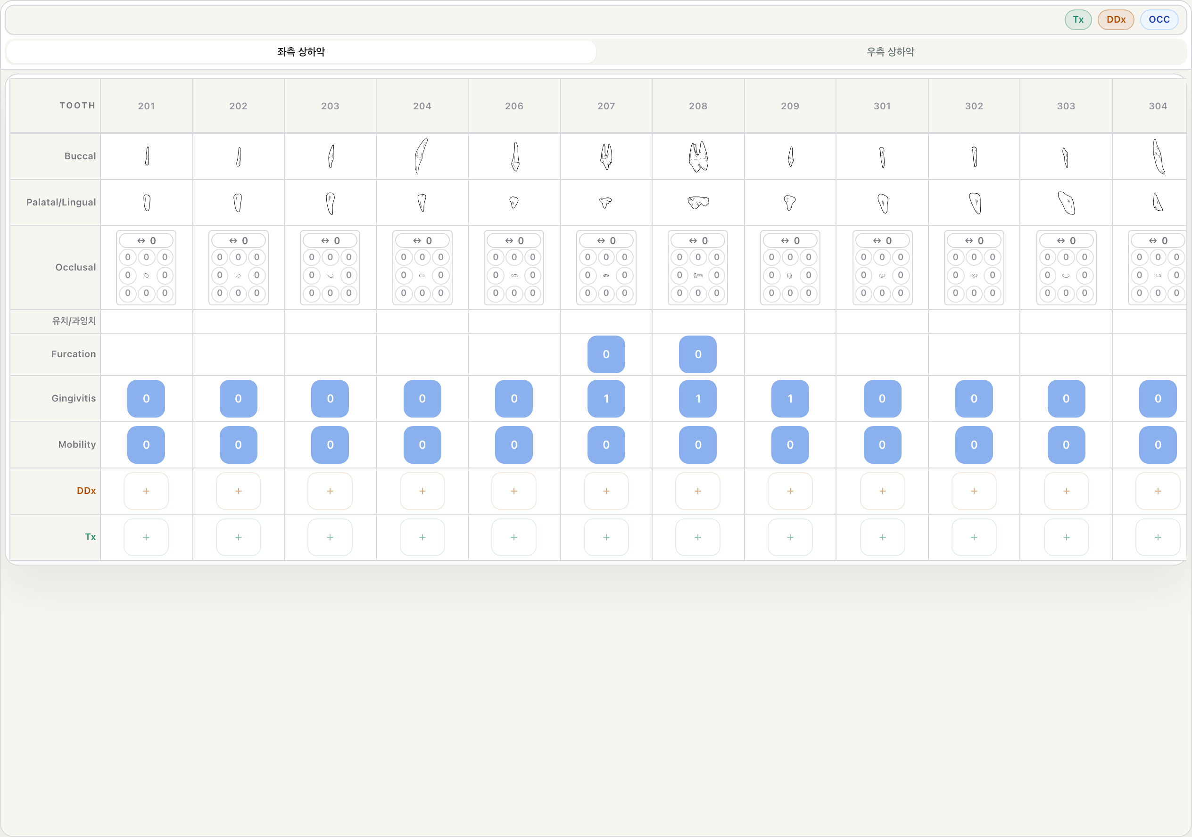The image size is (1192, 837).
Task: Click the DDx row label
Action: coord(86,491)
